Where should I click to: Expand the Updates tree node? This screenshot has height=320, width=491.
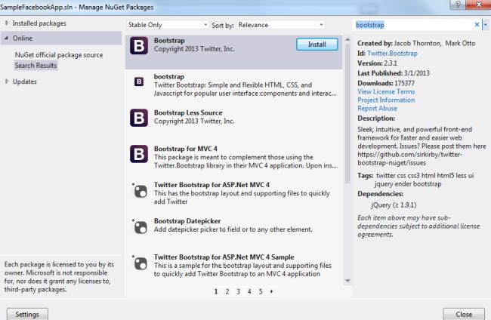click(x=7, y=82)
